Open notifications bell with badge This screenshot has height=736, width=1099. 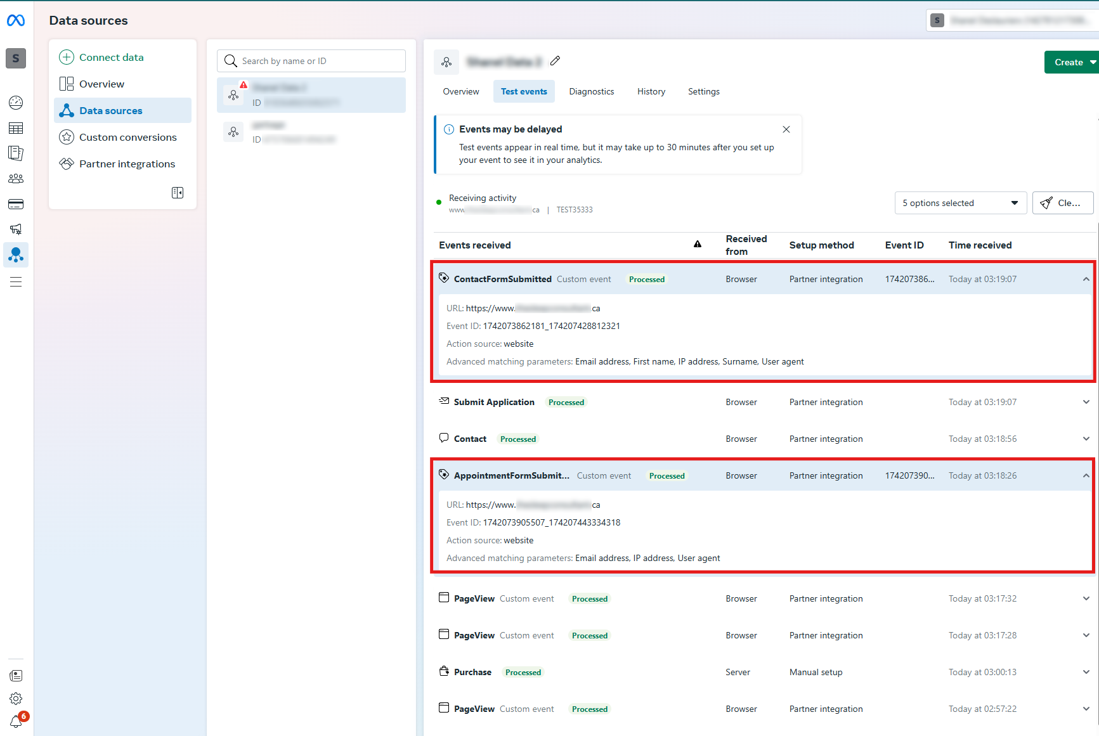pyautogui.click(x=16, y=721)
